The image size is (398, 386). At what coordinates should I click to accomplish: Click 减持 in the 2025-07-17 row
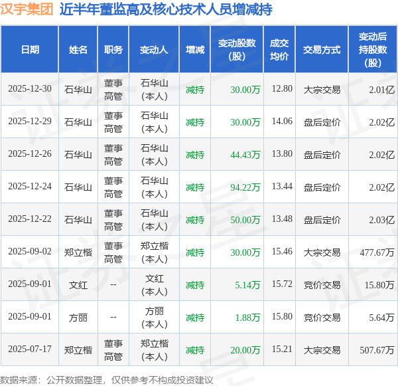(195, 350)
